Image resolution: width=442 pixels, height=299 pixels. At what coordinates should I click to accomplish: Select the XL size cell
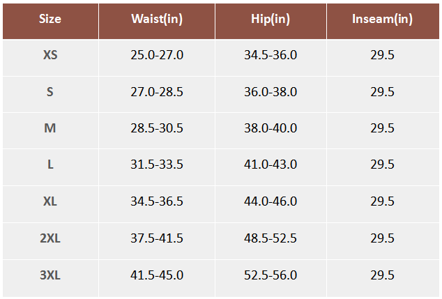point(50,201)
